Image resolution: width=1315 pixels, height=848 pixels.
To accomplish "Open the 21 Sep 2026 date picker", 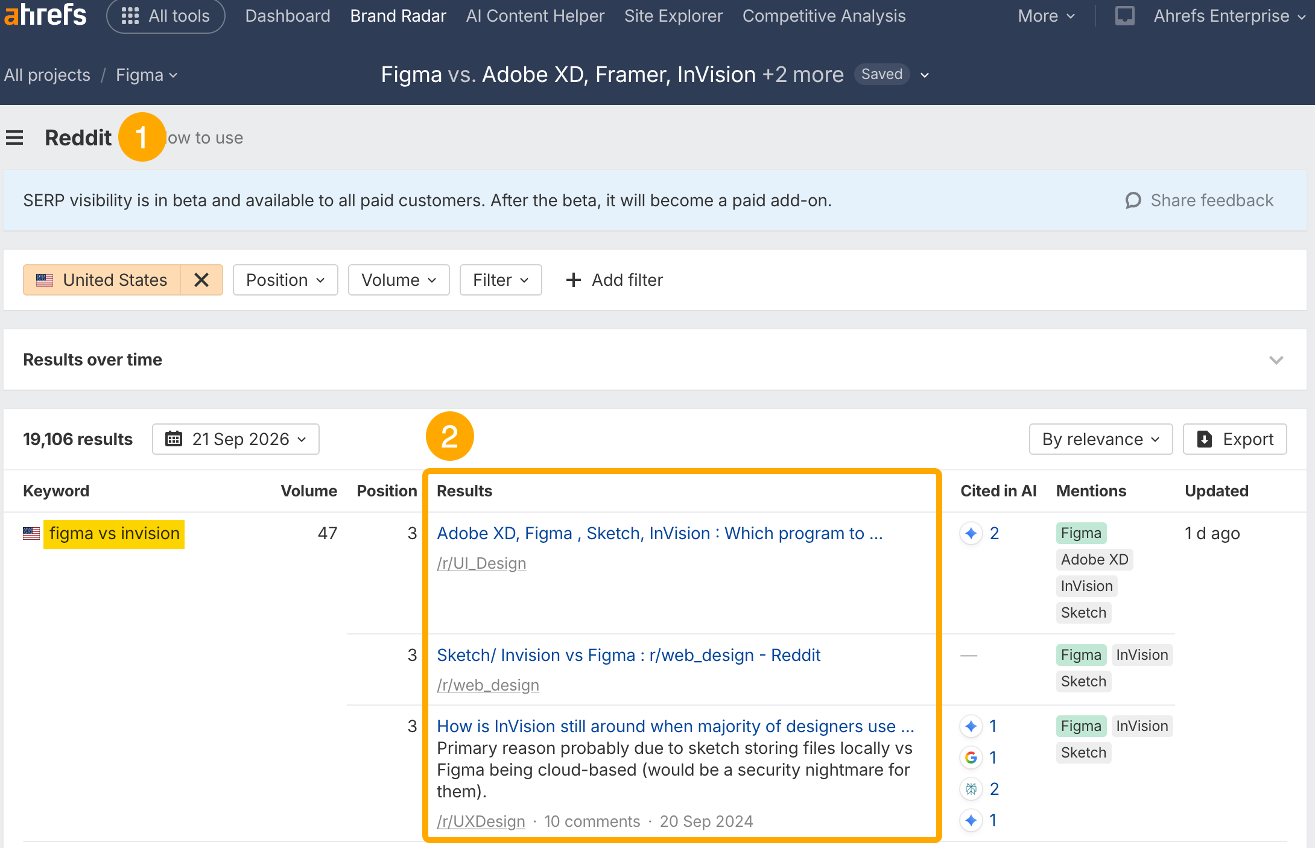I will click(236, 439).
